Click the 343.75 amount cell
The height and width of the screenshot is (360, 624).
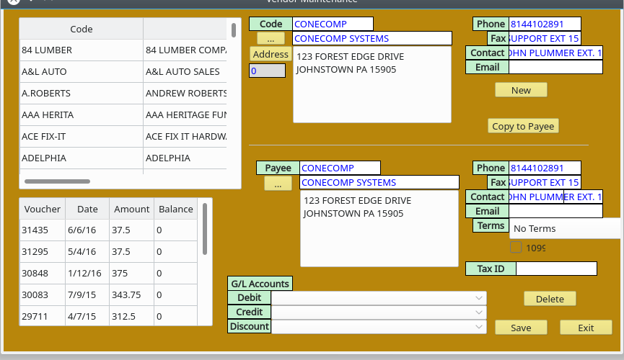(x=132, y=294)
